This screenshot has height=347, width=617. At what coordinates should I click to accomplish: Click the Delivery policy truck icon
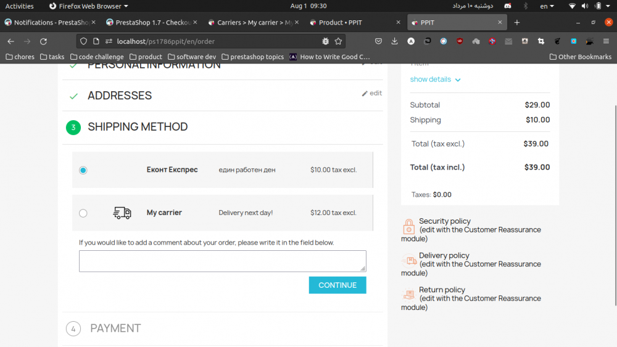[409, 261]
